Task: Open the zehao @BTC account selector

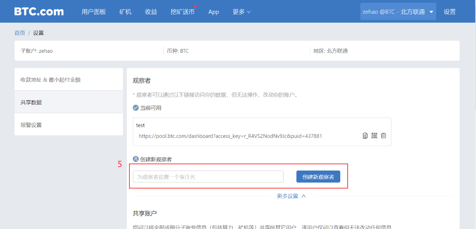Action: [x=398, y=12]
